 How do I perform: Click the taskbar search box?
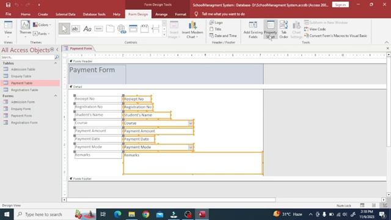[x=55, y=215]
